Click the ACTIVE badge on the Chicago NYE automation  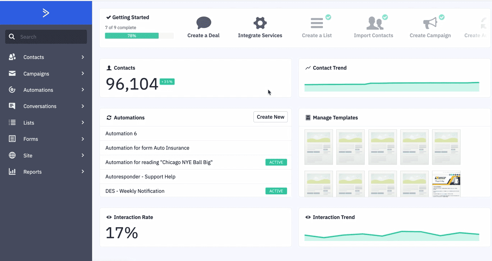(x=276, y=162)
